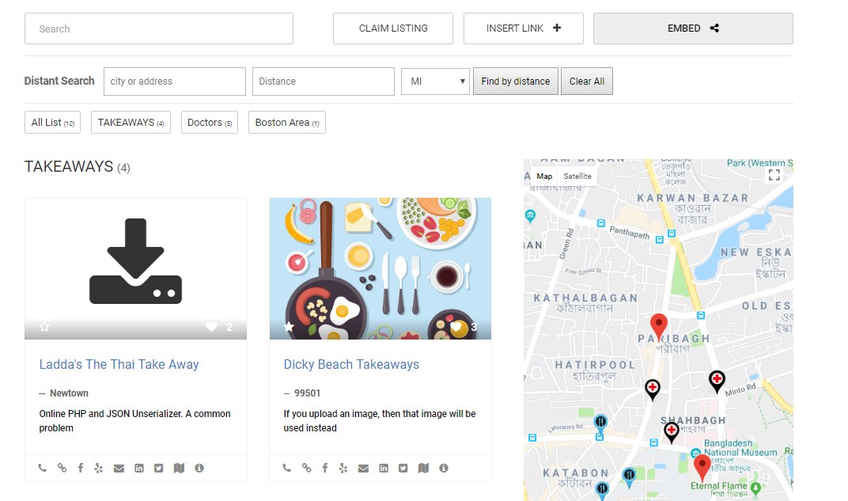Focus the main Search field
Image resolution: width=848 pixels, height=501 pixels.
tap(159, 28)
